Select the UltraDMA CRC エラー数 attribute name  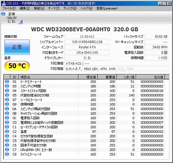coord(36,150)
